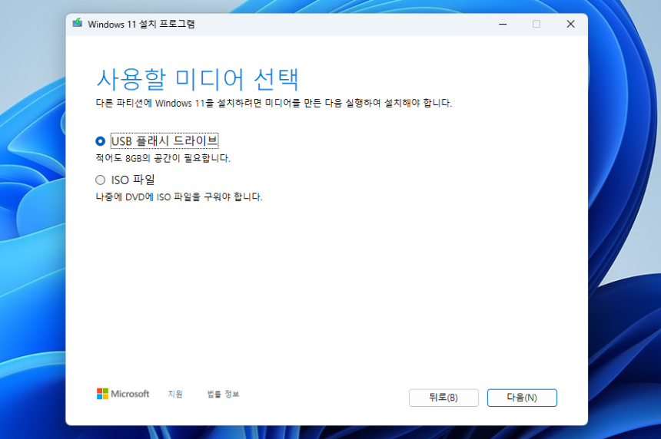Image resolution: width=661 pixels, height=439 pixels.
Task: Close the Windows 11 설치 프로그램 window
Action: click(570, 24)
